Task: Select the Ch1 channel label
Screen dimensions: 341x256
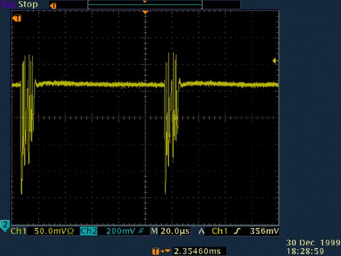Action: 18,231
